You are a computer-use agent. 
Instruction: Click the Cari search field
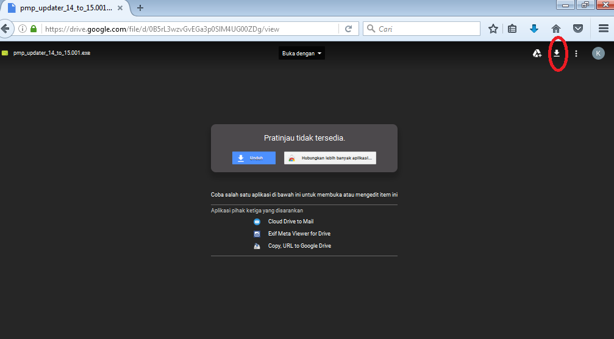click(421, 29)
